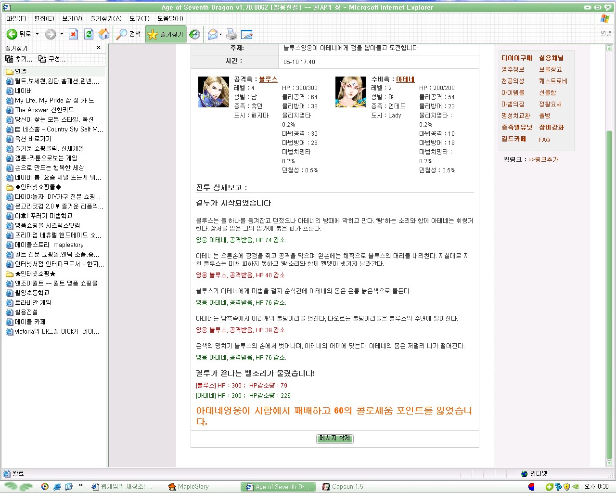
Task: Open the Search (검색) toolbar button
Action: (x=129, y=34)
